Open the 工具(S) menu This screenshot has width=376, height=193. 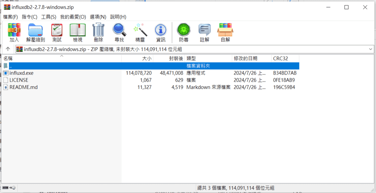tap(49, 17)
